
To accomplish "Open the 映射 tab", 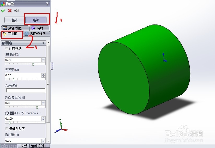I will [x=39, y=28].
